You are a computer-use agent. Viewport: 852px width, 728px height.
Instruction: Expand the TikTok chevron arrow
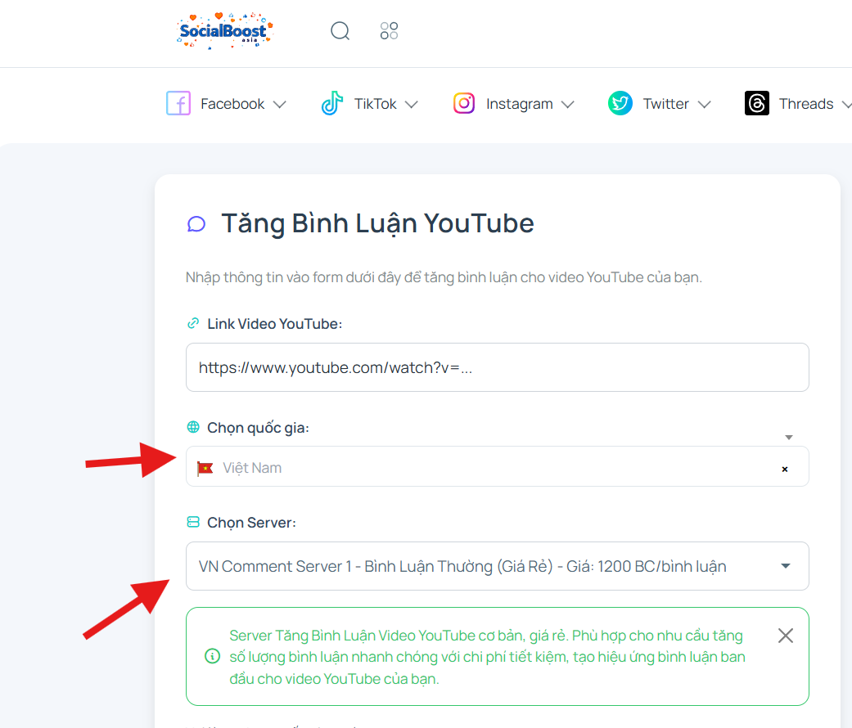[x=412, y=104]
